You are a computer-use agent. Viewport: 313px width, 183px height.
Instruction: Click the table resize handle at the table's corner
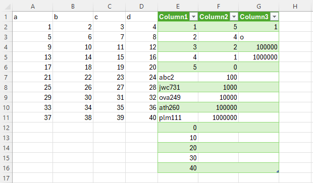(278, 171)
